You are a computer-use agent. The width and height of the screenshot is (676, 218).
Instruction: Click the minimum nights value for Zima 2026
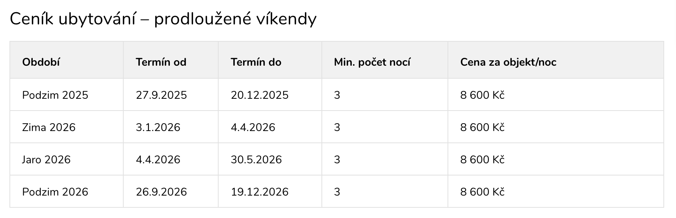click(337, 127)
